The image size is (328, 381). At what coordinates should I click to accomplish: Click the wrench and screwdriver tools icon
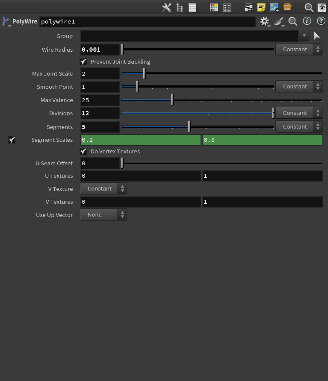(167, 8)
